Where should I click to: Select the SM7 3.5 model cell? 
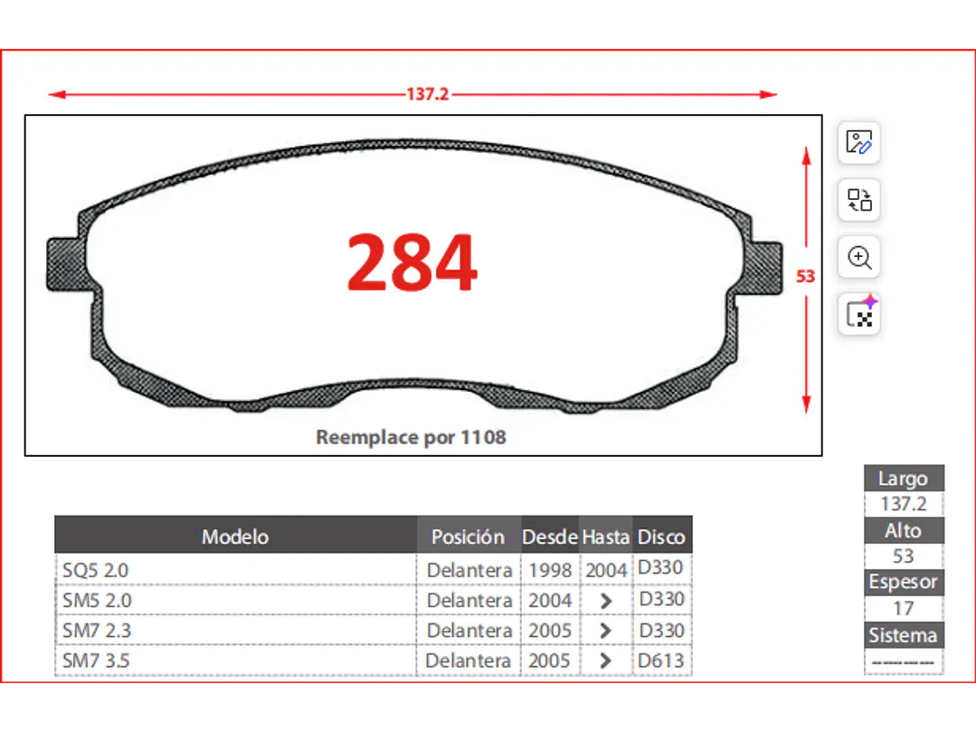tap(236, 661)
